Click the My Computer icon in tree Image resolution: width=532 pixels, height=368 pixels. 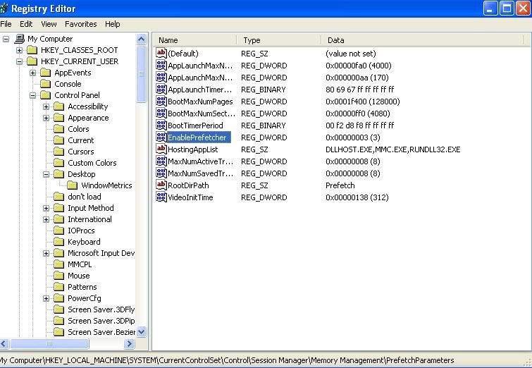click(20, 39)
